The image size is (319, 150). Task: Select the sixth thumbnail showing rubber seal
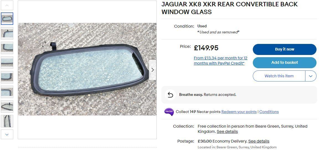(x=7, y=92)
